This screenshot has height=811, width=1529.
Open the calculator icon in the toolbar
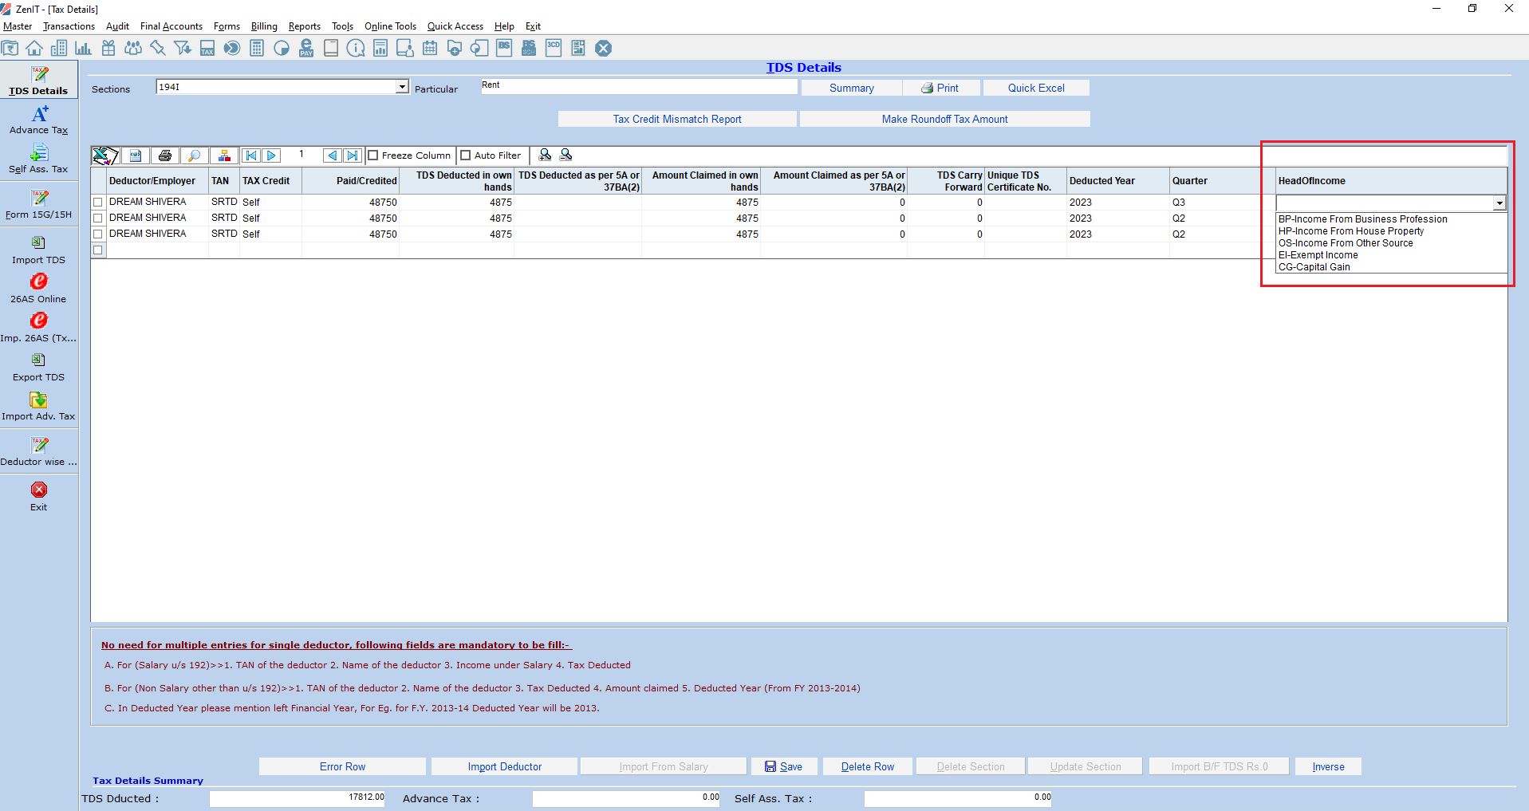[x=257, y=48]
